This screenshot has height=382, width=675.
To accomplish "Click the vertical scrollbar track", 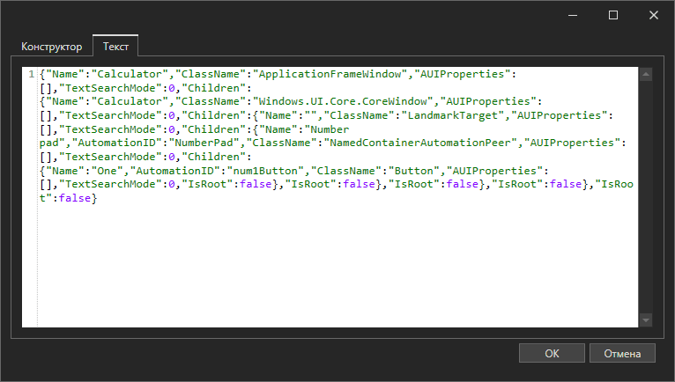I will 645,198.
